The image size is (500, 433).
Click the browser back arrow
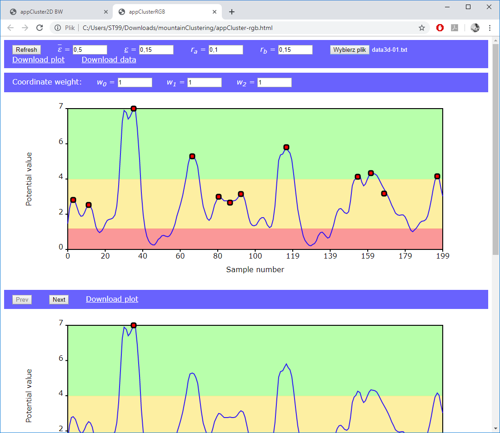(x=11, y=28)
